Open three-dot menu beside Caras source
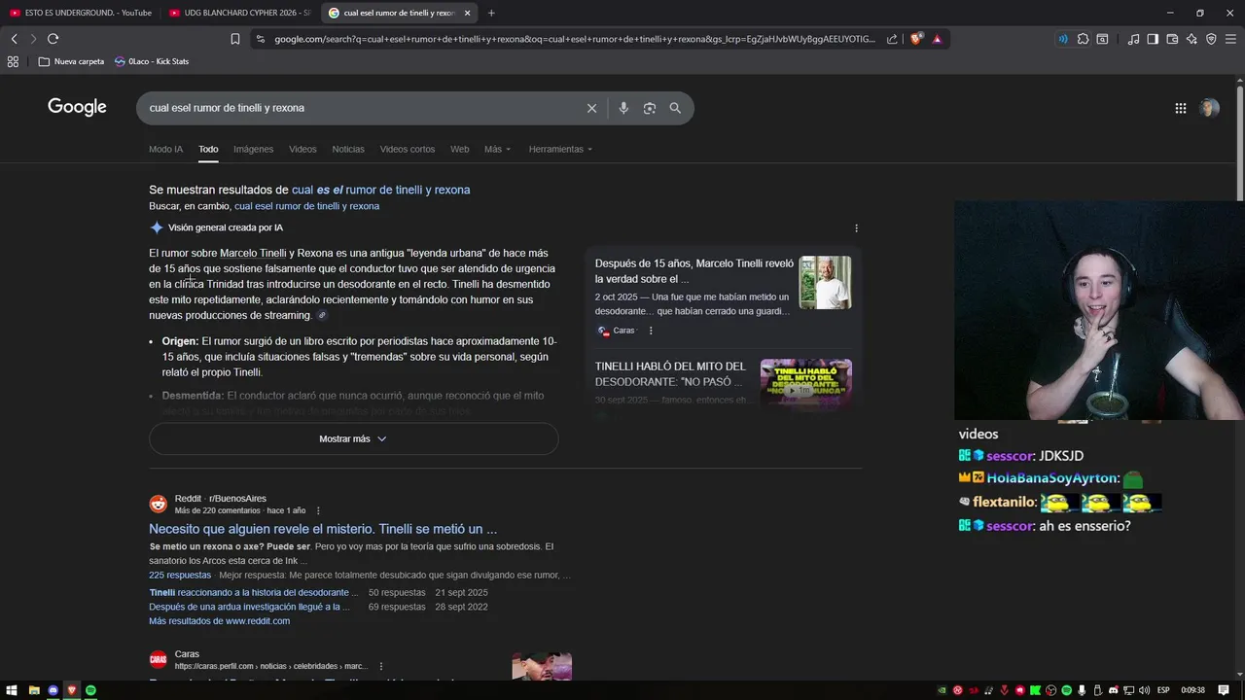Image resolution: width=1245 pixels, height=700 pixels. [651, 331]
